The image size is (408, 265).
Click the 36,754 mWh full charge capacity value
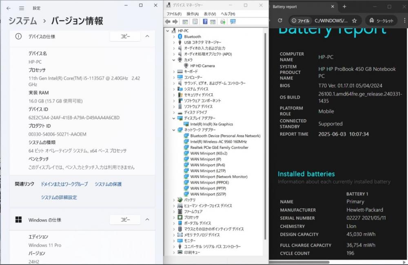[x=361, y=245]
